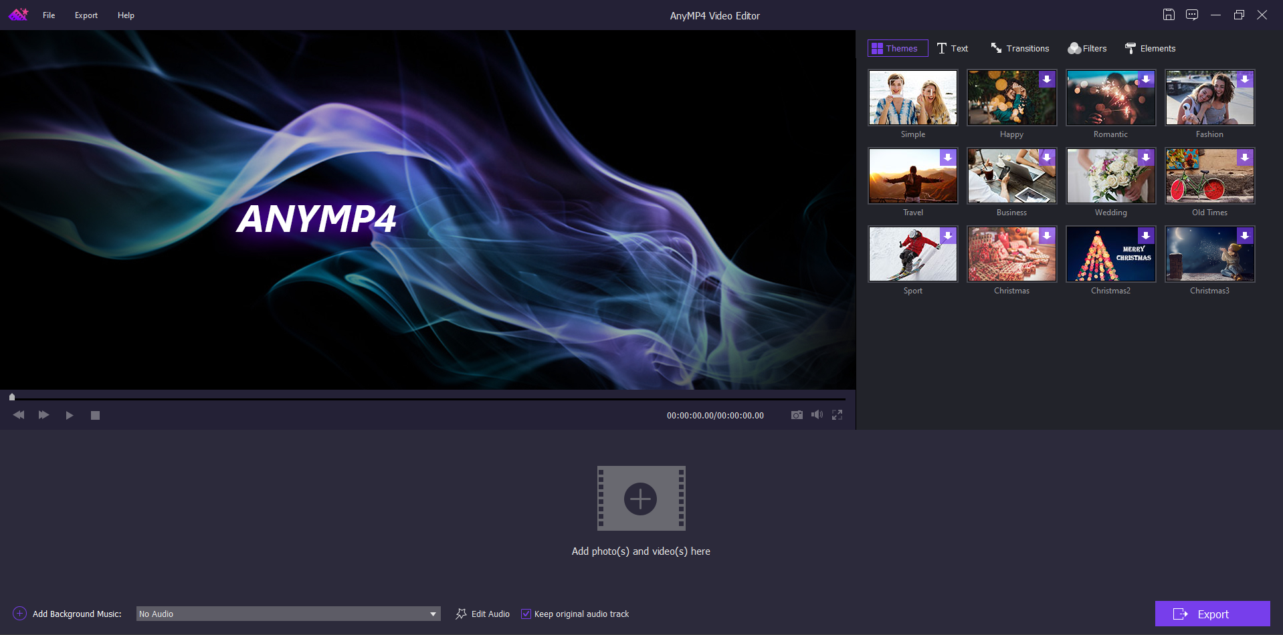Click the plus filmstrip to add media
Viewport: 1283px width, 635px height.
coord(641,498)
